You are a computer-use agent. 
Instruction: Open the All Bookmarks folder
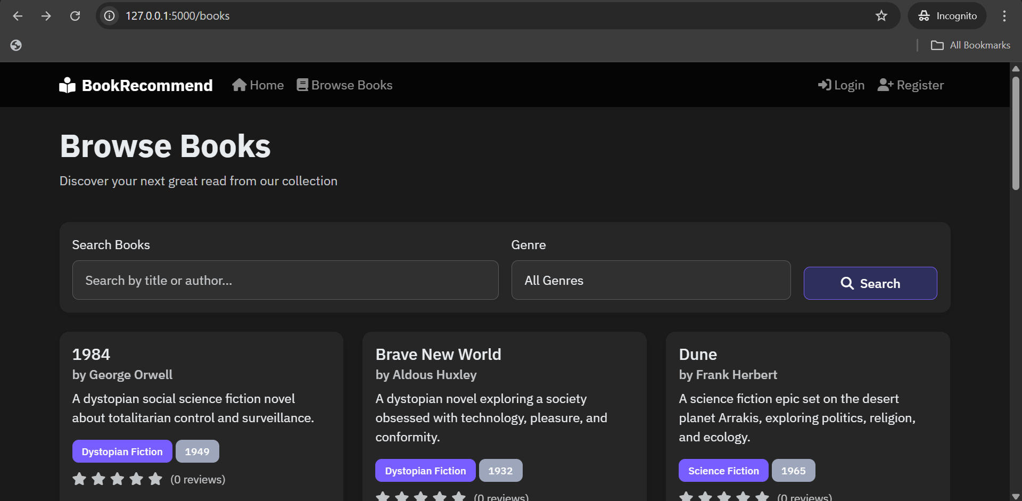click(970, 45)
